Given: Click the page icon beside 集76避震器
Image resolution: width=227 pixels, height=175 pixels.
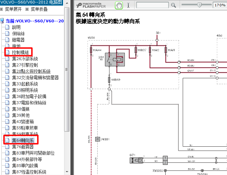Looking at the screenshot, I should point(7,147).
